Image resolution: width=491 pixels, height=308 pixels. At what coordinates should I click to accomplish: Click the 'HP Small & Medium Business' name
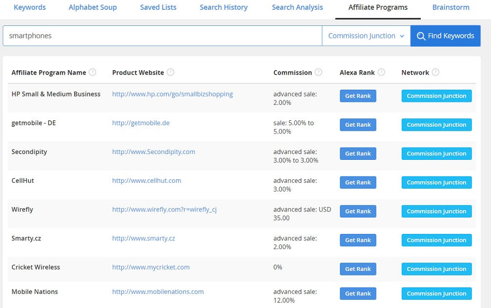(x=56, y=94)
